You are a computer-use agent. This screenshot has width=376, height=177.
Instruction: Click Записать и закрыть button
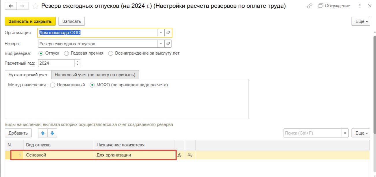(x=30, y=21)
